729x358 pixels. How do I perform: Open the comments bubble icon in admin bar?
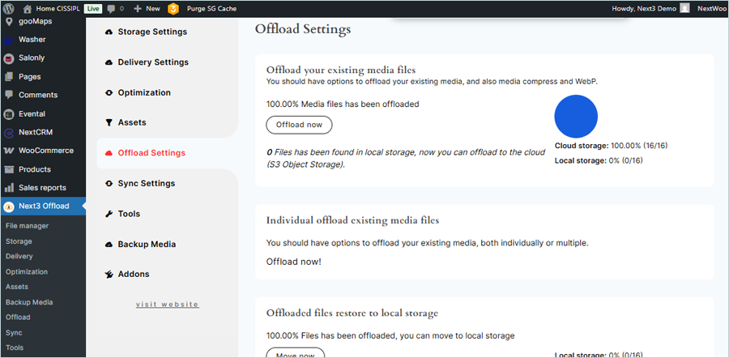point(112,8)
